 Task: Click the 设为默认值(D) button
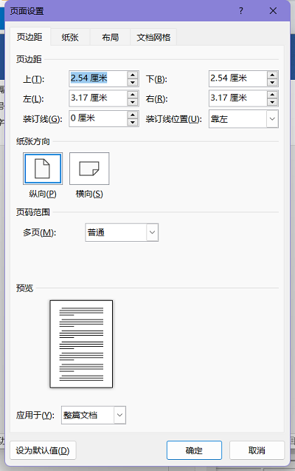43,450
